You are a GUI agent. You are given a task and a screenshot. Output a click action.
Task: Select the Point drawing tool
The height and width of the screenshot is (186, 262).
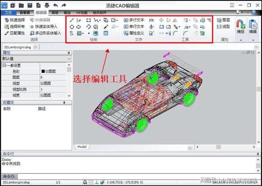(89, 33)
